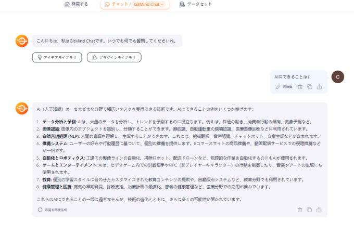354x234 pixels.
Task: Delete the AI response with trash icon
Action: [300, 210]
